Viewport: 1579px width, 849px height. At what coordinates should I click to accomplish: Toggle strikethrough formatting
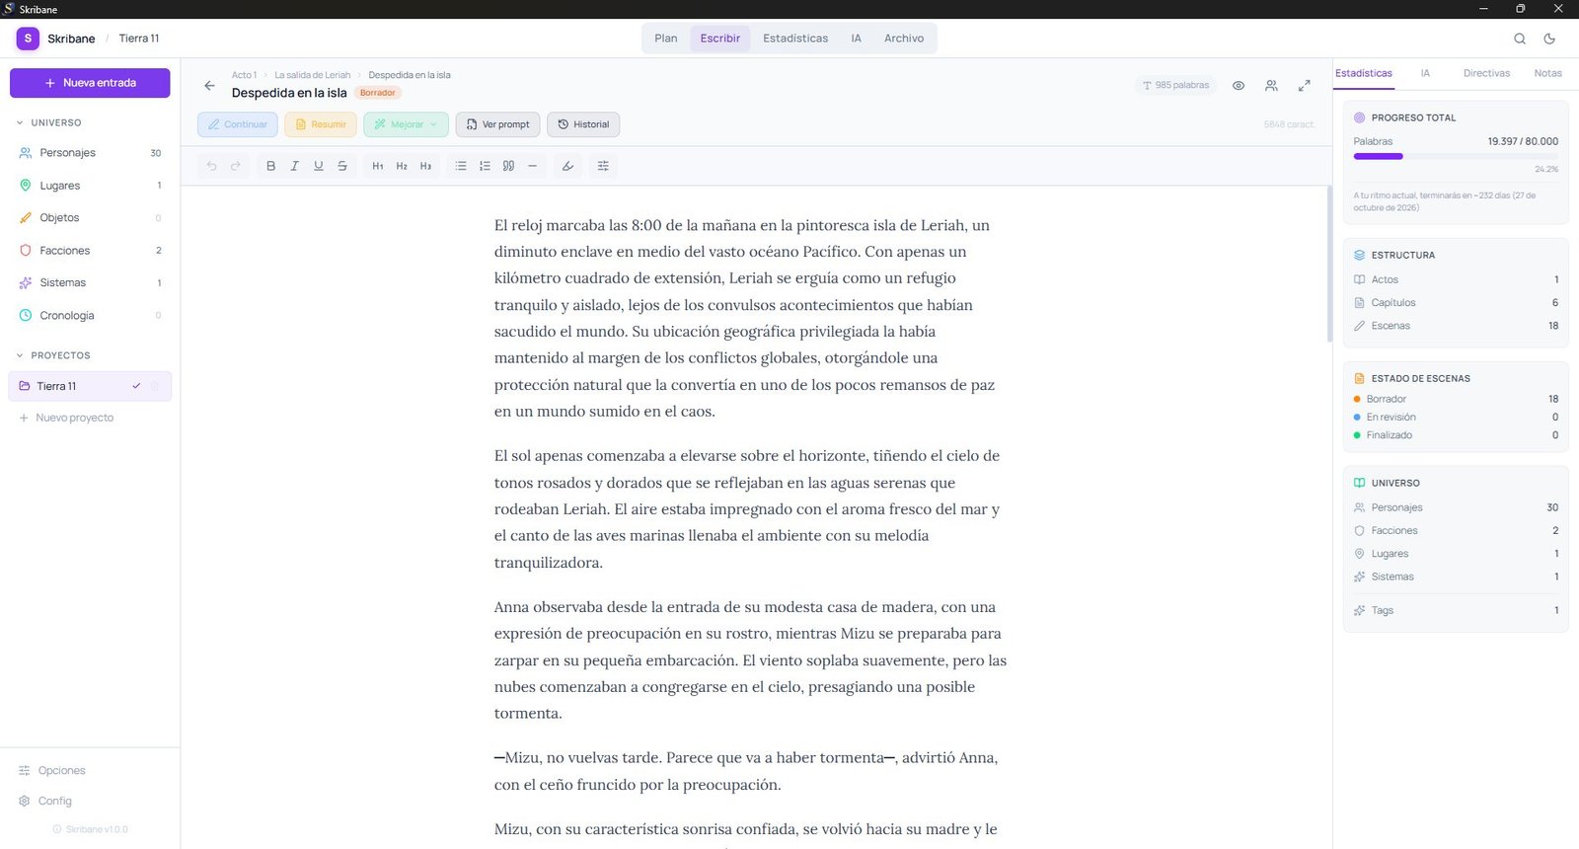pos(342,166)
